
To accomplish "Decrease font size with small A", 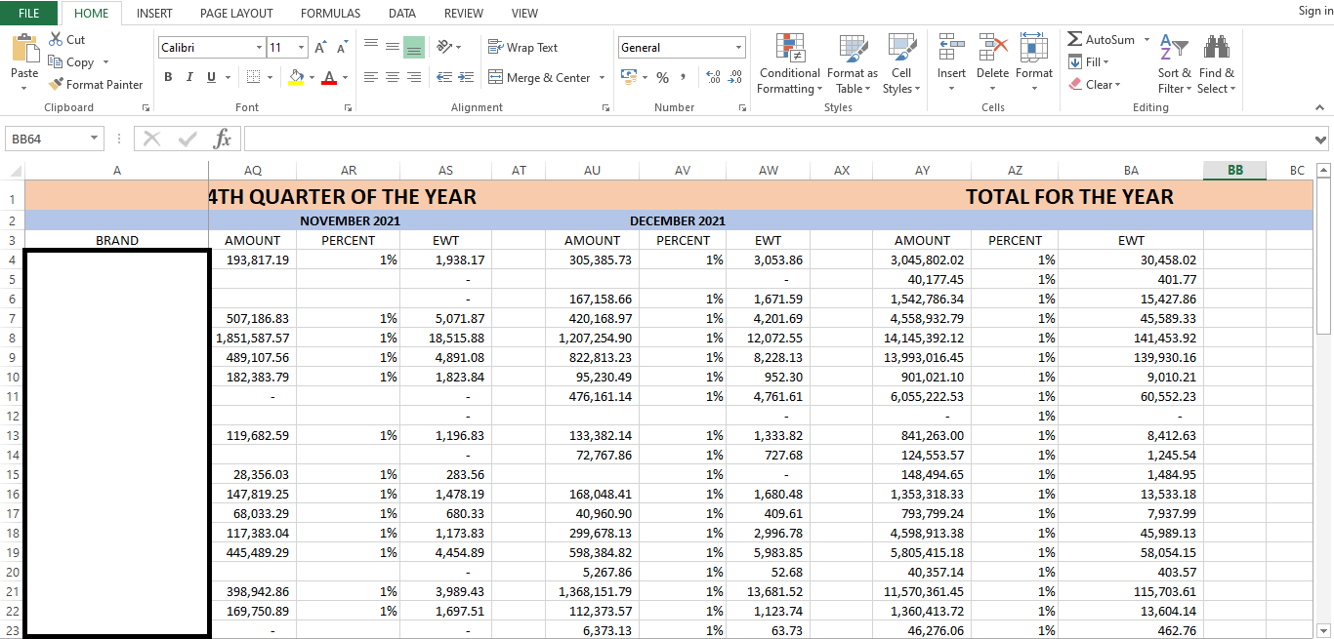I will pyautogui.click(x=343, y=47).
